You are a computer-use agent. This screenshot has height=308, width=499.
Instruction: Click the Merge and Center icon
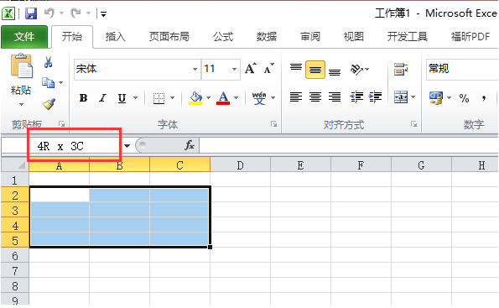click(401, 97)
